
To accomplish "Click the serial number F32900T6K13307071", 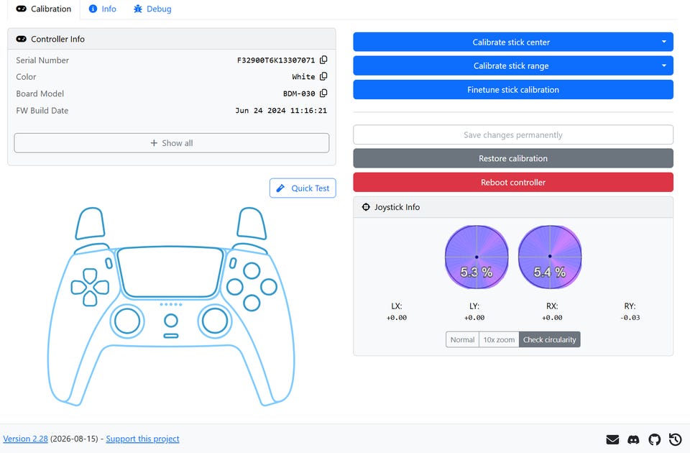I will [276, 60].
